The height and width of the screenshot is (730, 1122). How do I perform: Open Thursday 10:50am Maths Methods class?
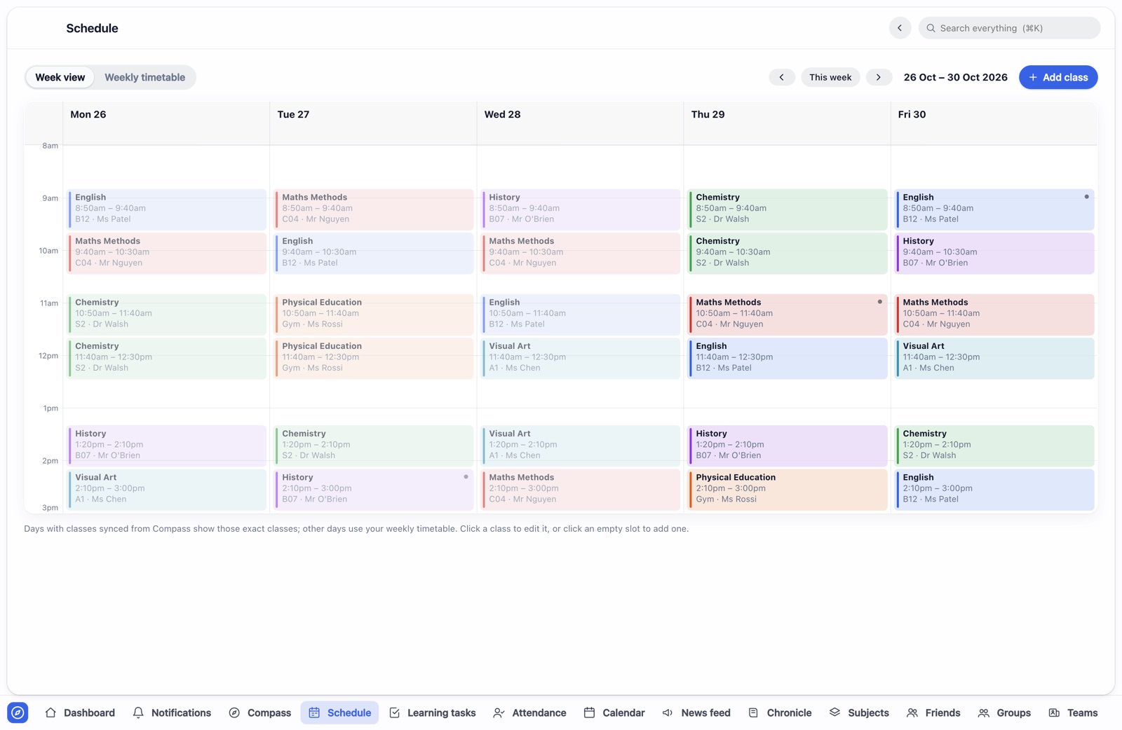tap(788, 314)
